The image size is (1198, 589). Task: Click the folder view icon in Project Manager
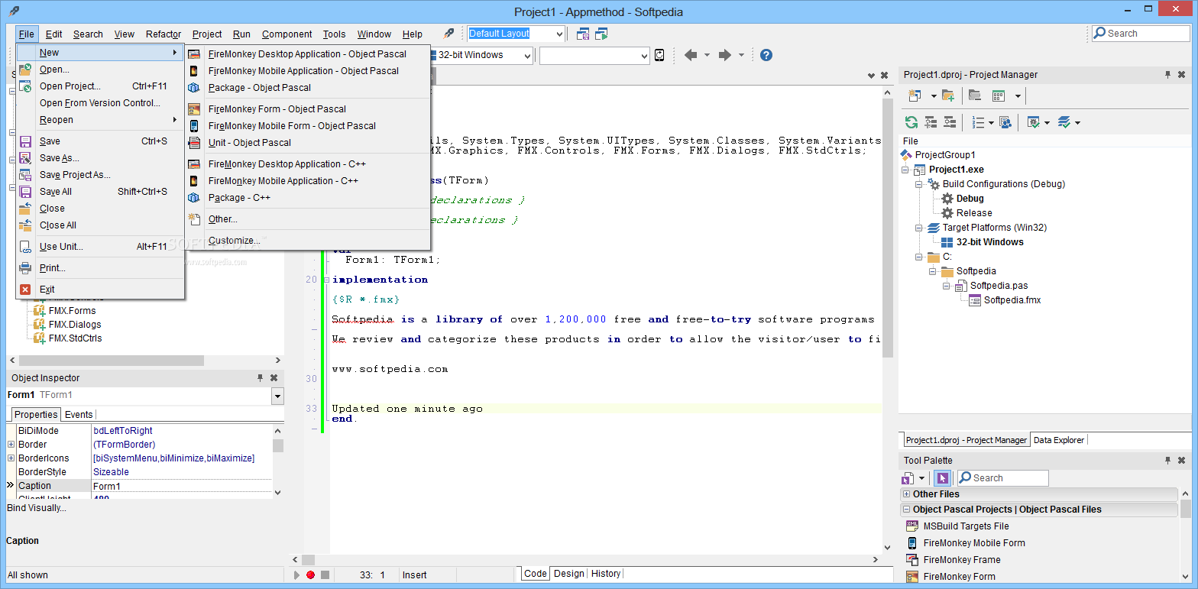click(974, 95)
